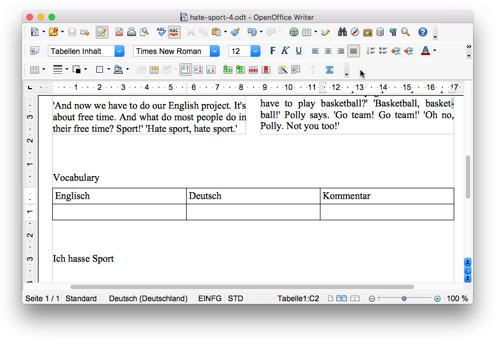Insert a hyperlink
The height and width of the screenshot is (337, 495).
click(294, 32)
